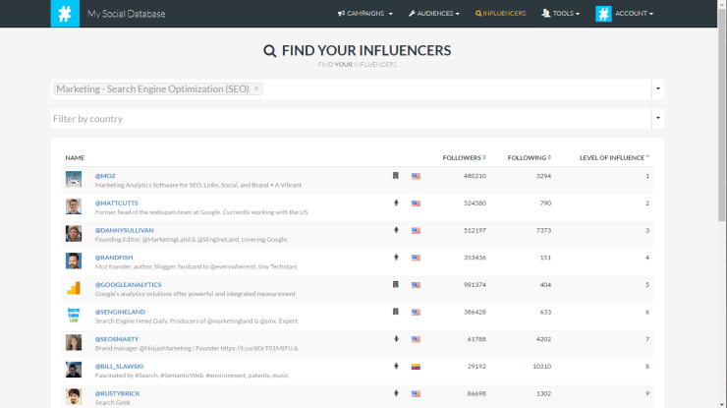Screen dimensions: 727x408
Task: Open the Tools menu
Action: point(561,14)
